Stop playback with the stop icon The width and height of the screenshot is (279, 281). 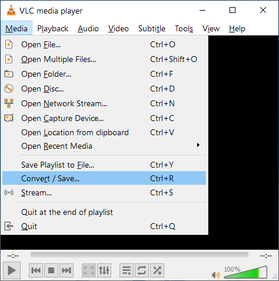(x=51, y=270)
